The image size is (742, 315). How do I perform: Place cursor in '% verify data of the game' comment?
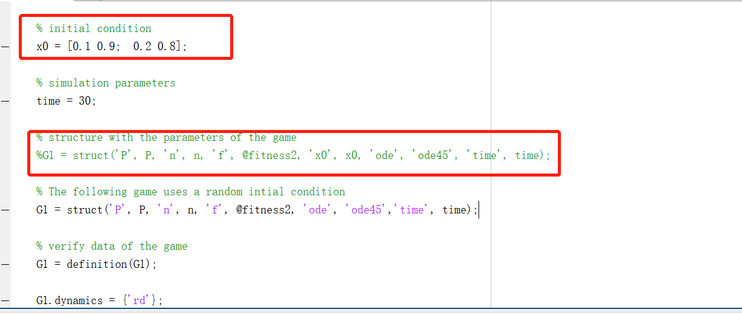click(x=112, y=246)
